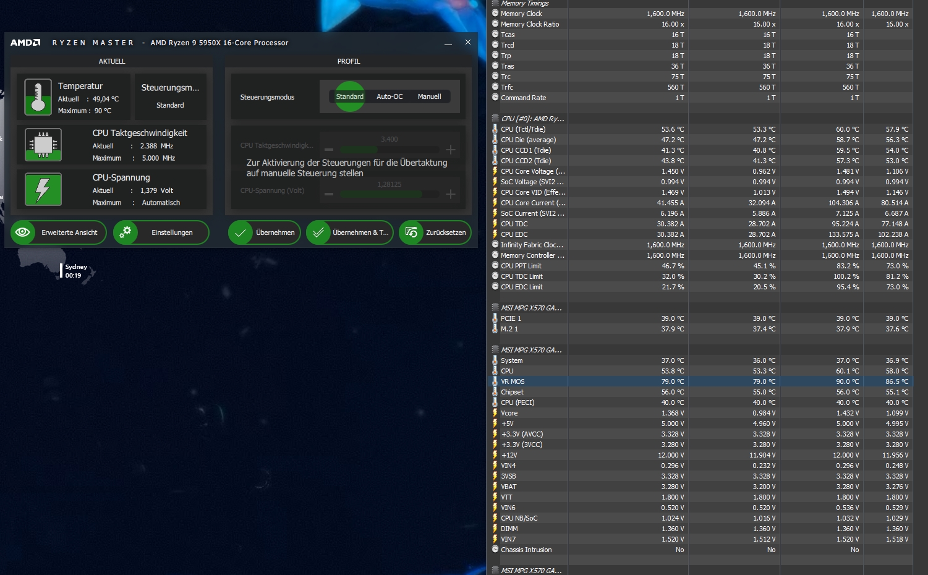Click the bolt icon beside DIMM voltage
Viewport: 928px width, 575px height.
[495, 529]
